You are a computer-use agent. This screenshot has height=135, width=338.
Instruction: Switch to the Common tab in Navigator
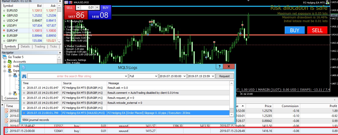click(11, 98)
